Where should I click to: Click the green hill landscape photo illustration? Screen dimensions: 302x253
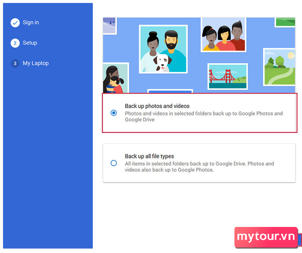click(279, 67)
